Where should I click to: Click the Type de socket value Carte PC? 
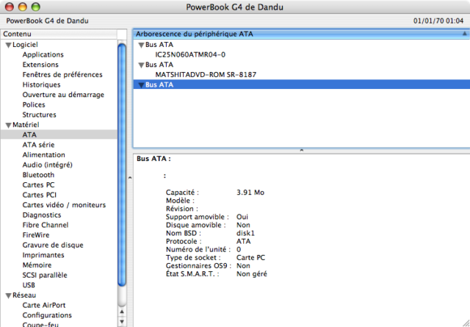pos(250,258)
